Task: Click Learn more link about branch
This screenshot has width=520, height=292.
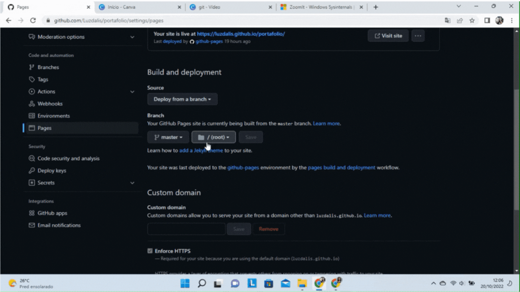Action: [x=326, y=124]
